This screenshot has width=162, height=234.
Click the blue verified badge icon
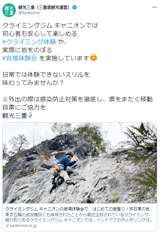[x=74, y=7]
